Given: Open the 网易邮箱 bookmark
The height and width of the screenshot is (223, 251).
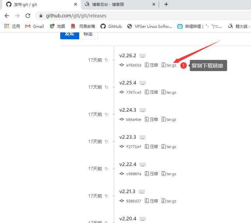Looking at the screenshot, I should tap(83, 26).
